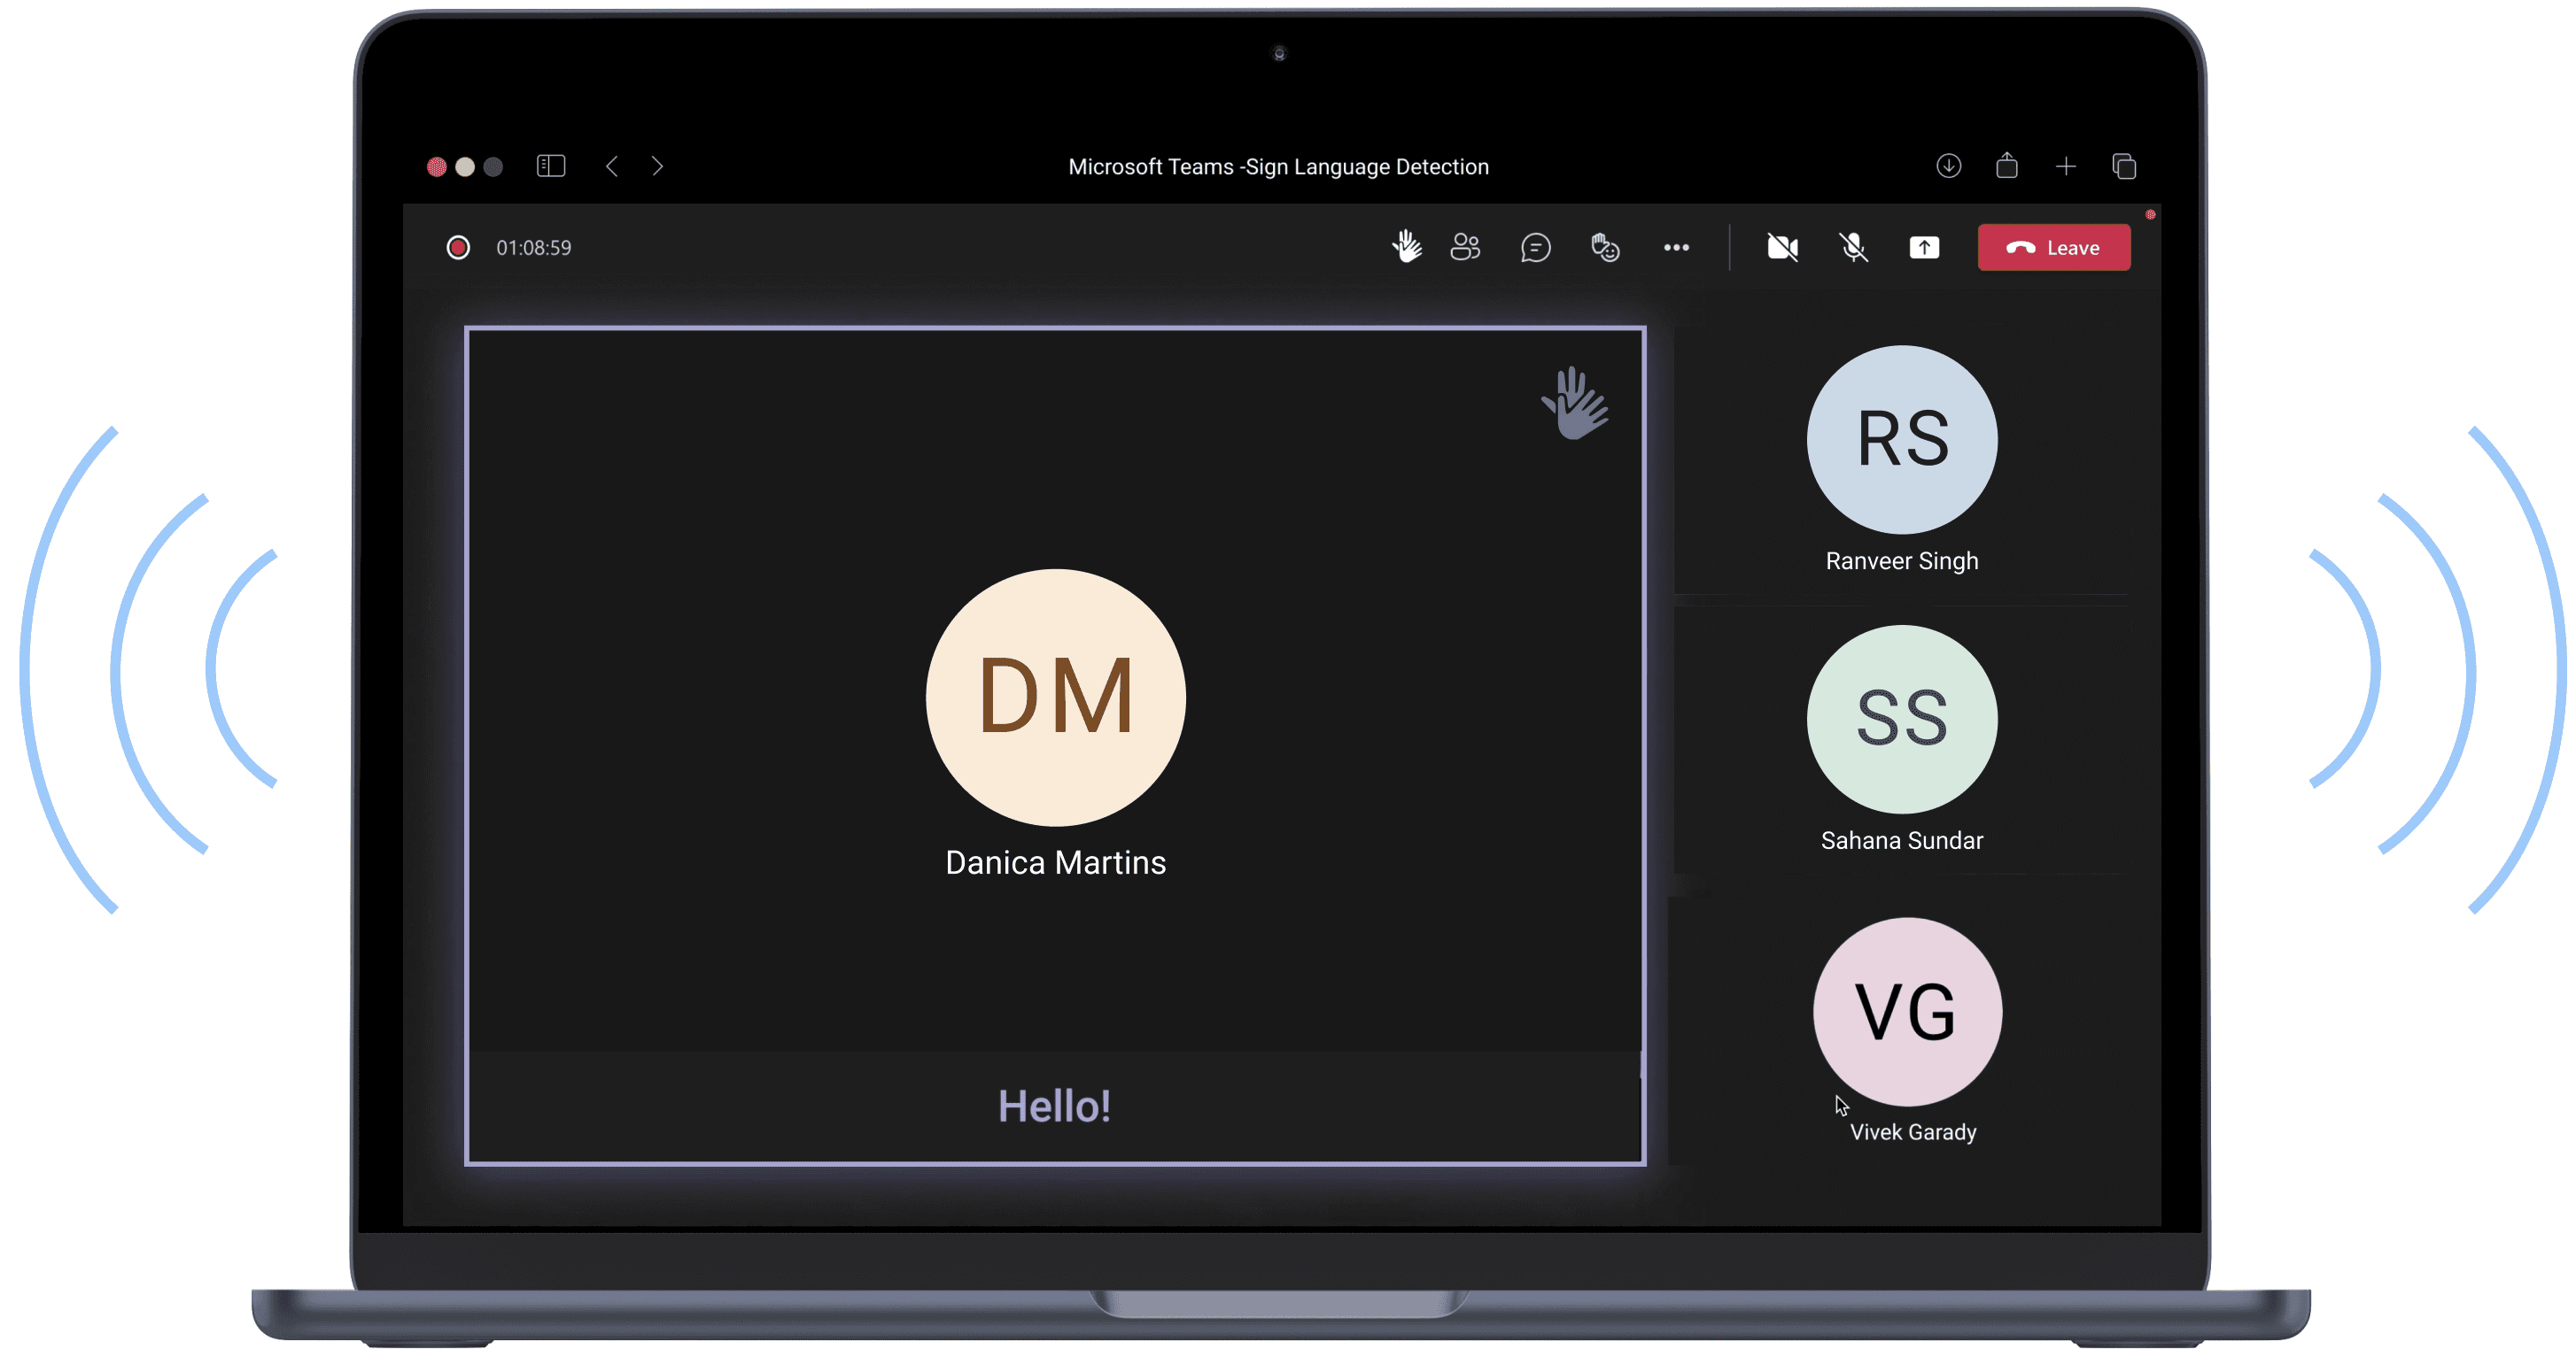
Task: Click the share screen icon
Action: click(1923, 247)
